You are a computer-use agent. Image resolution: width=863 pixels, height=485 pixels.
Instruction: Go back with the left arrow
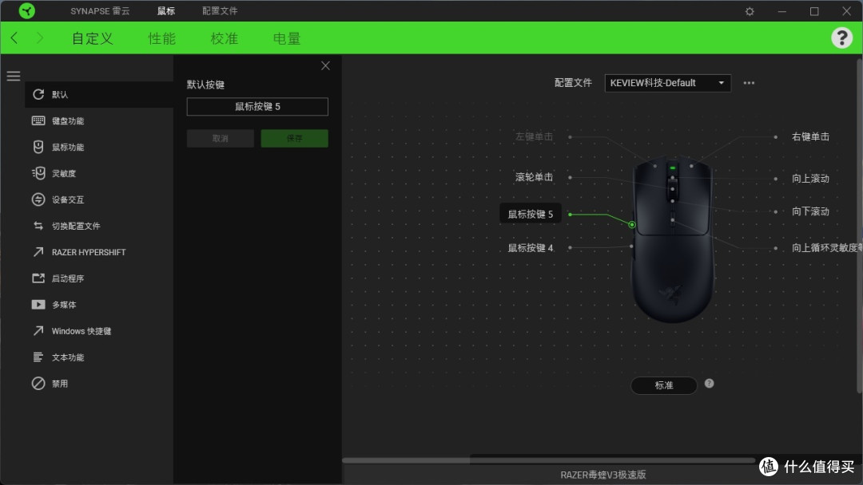pyautogui.click(x=14, y=38)
